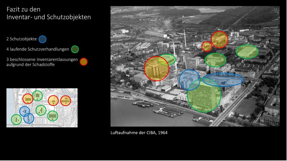Select red circle number 7 on map
Screen dimensions: 287x161
tap(66, 101)
